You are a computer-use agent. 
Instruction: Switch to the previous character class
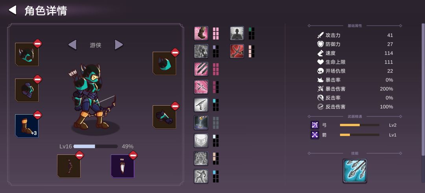coord(72,45)
